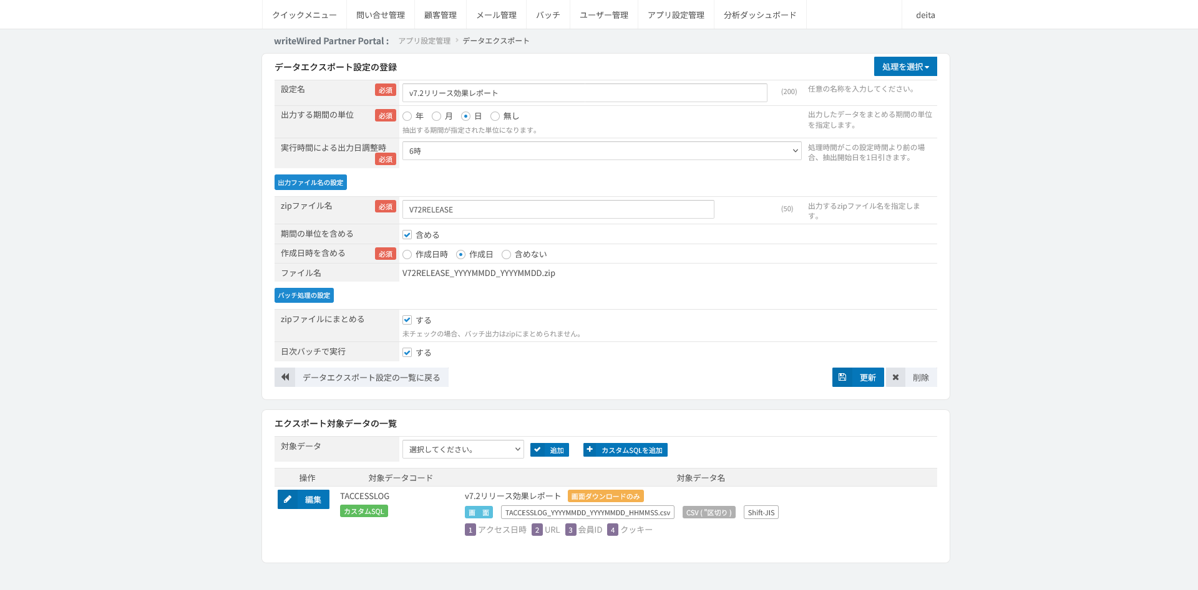Click the CSV("区切り) format tag
The height and width of the screenshot is (590, 1198).
[x=709, y=513]
